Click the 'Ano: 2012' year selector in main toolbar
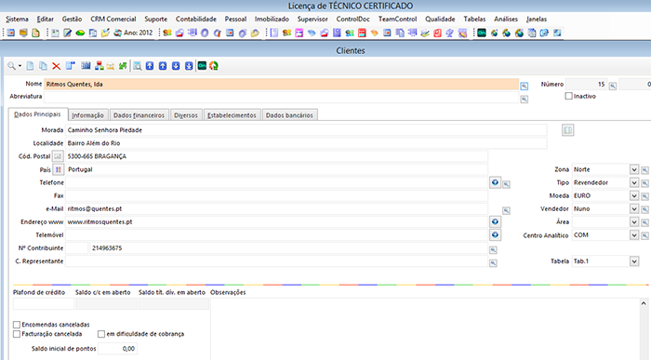 click(134, 33)
